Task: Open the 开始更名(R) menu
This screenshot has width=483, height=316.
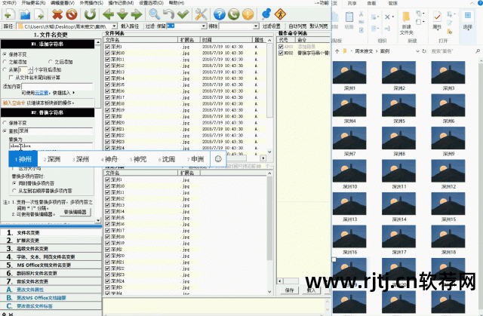Action: (33, 3)
